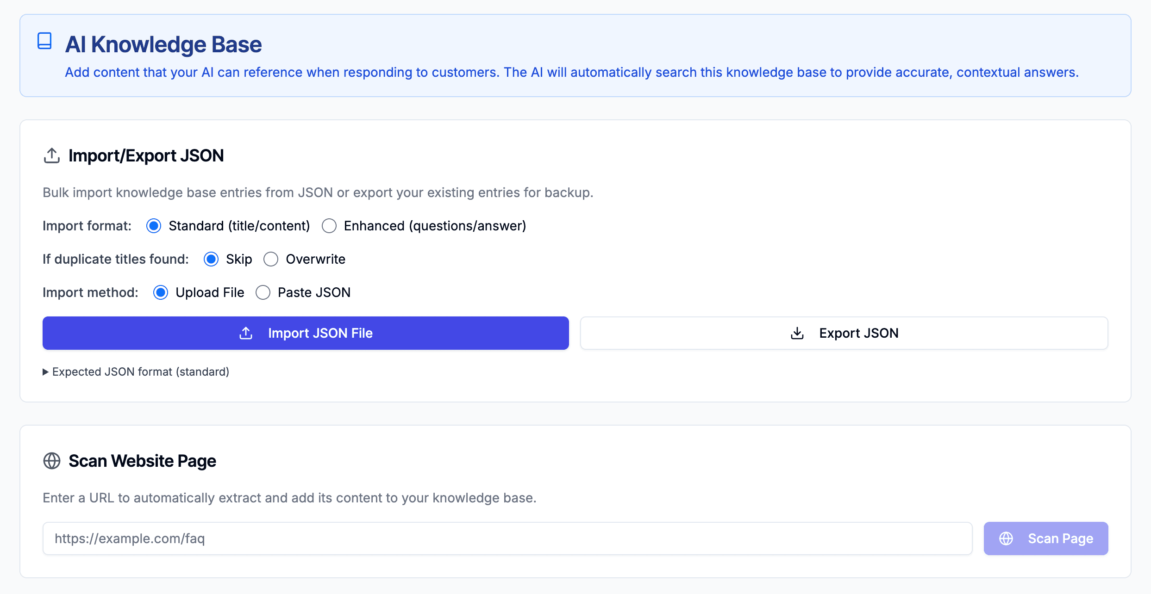Click the 'Import format:' label
1151x594 pixels.
(x=87, y=226)
